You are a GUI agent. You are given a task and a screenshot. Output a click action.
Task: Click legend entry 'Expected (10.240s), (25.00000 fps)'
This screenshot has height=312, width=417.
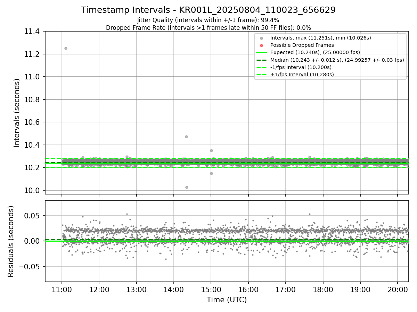(315, 52)
